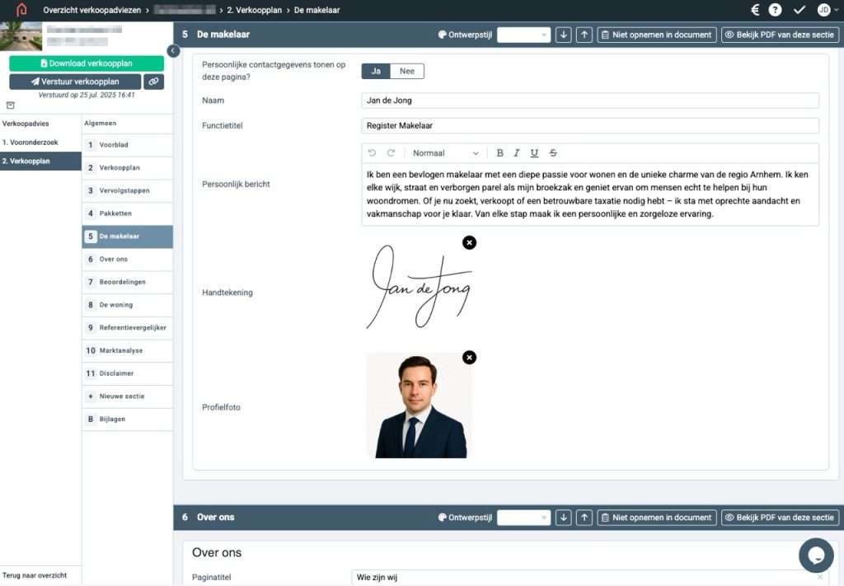The image size is (844, 586).
Task: Open section 1 Voorblad
Action: click(x=128, y=145)
